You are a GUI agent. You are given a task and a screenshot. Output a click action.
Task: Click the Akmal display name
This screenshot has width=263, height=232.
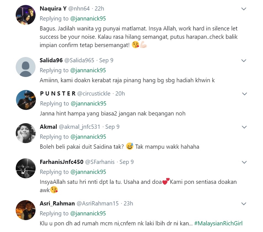click(49, 127)
